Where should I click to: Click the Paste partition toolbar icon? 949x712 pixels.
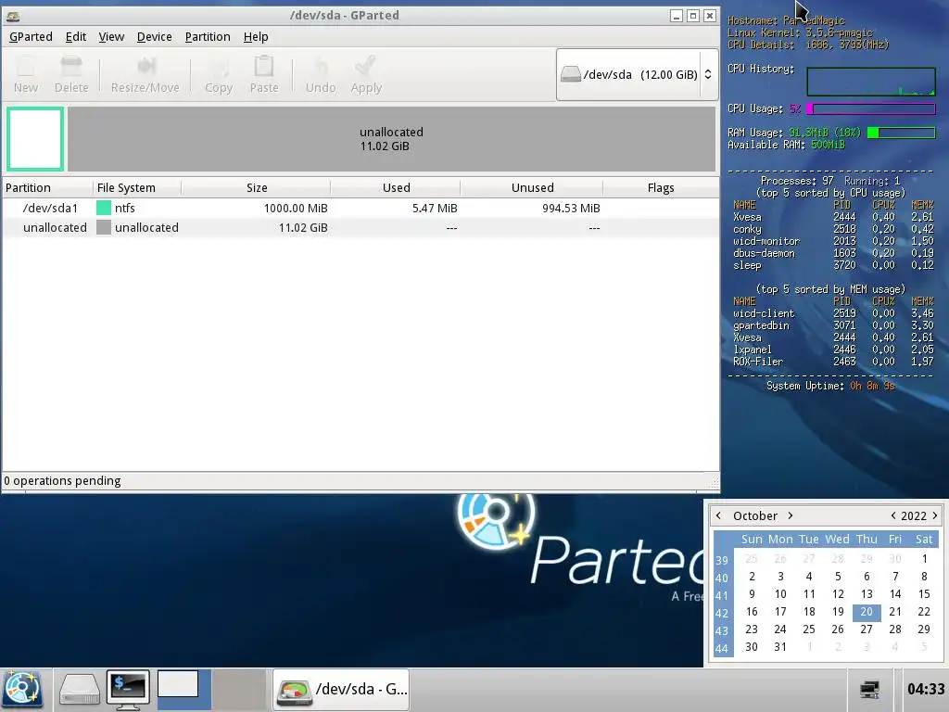264,74
